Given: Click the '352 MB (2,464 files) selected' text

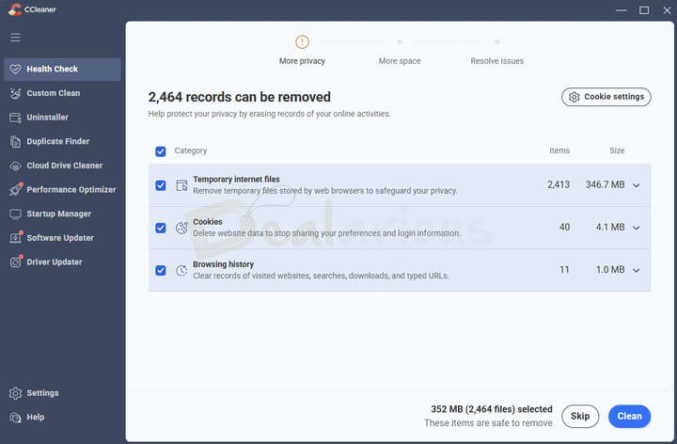Looking at the screenshot, I should 492,409.
